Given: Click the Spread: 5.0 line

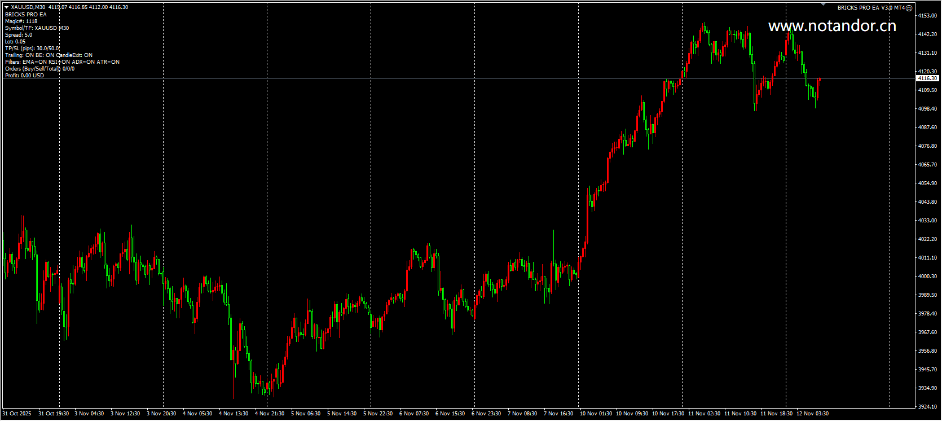Looking at the screenshot, I should pos(19,35).
